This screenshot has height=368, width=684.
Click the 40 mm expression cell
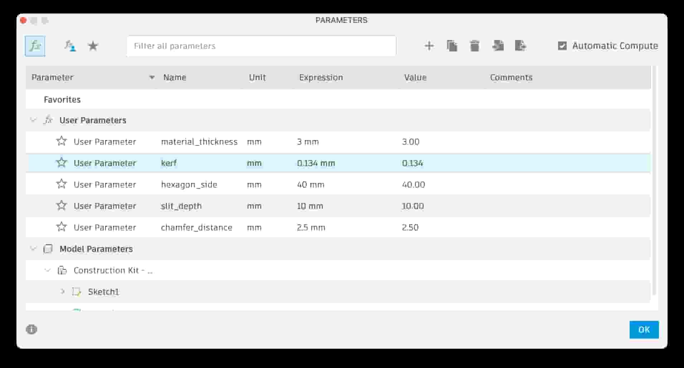click(311, 185)
